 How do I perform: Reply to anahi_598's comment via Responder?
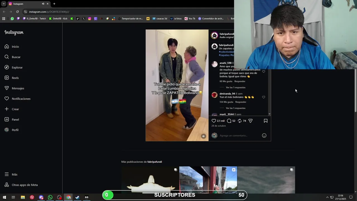click(x=240, y=81)
